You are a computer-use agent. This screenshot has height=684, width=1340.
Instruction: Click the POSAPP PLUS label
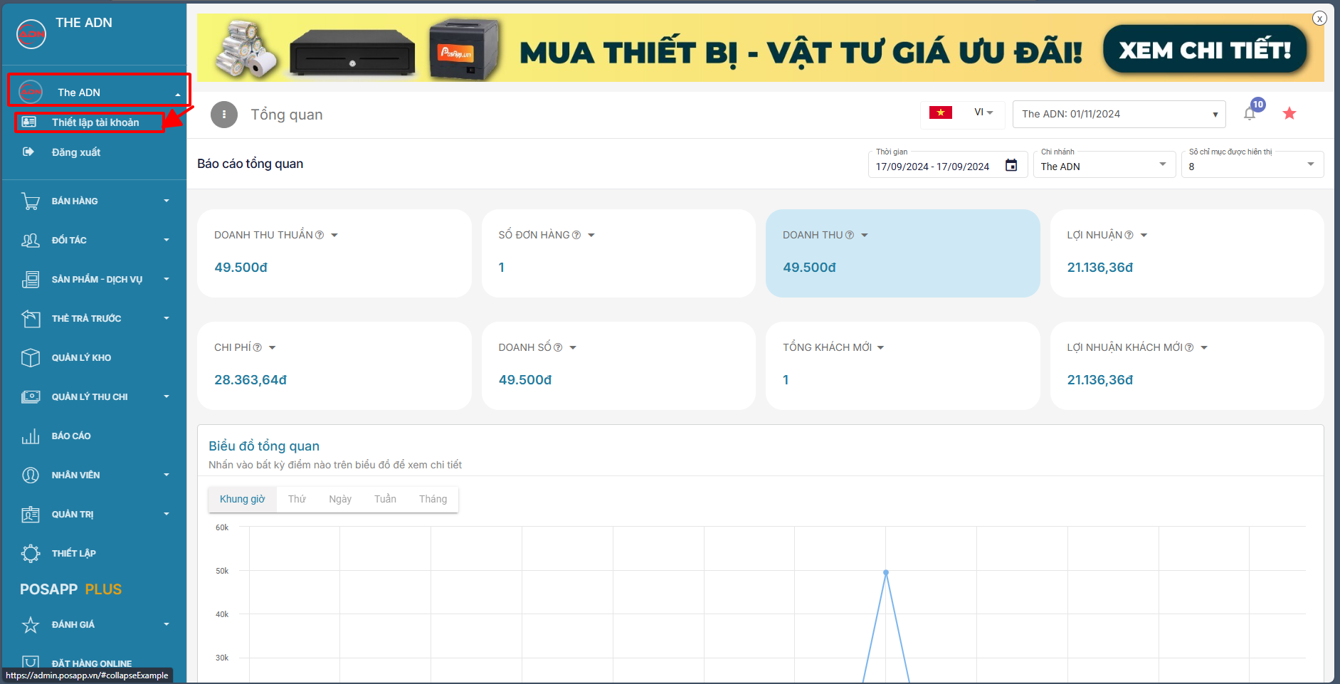coord(71,589)
